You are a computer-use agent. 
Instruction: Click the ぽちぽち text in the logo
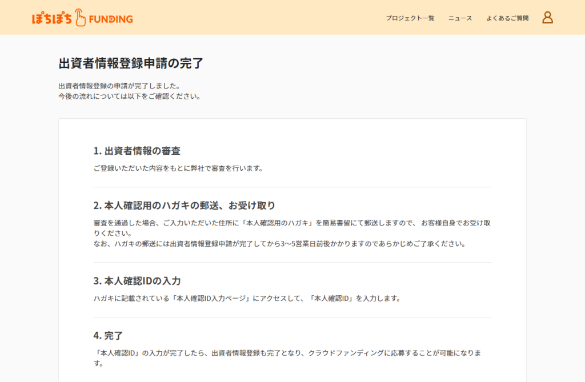point(53,19)
